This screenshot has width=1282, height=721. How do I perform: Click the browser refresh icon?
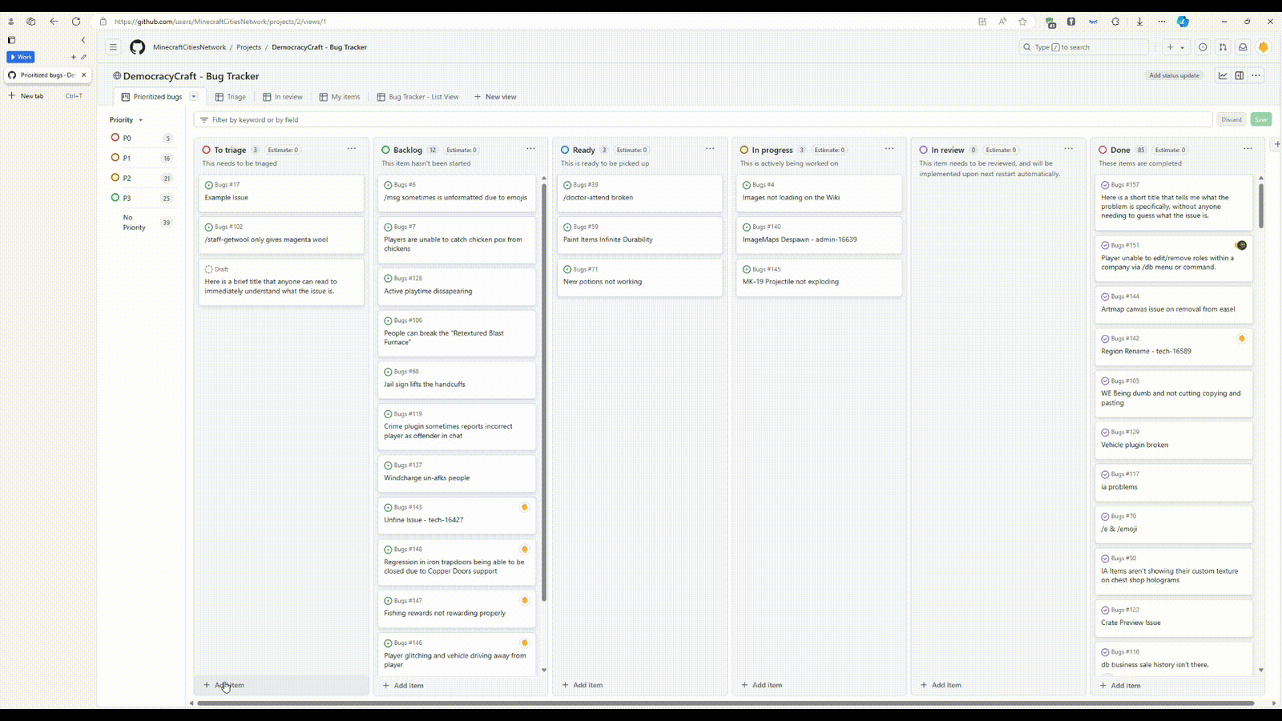click(x=76, y=22)
